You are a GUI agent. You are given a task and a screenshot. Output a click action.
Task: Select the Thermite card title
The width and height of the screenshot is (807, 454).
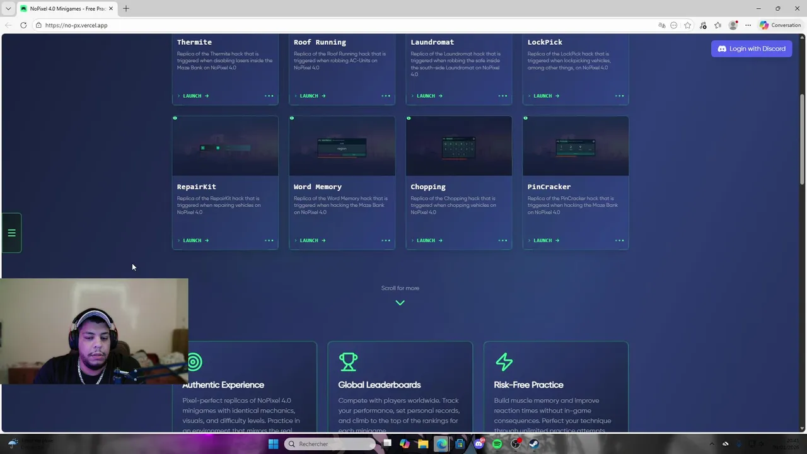pyautogui.click(x=194, y=42)
